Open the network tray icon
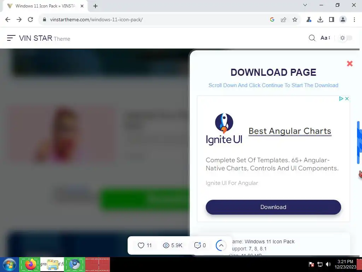The width and height of the screenshot is (362, 272). click(x=320, y=264)
